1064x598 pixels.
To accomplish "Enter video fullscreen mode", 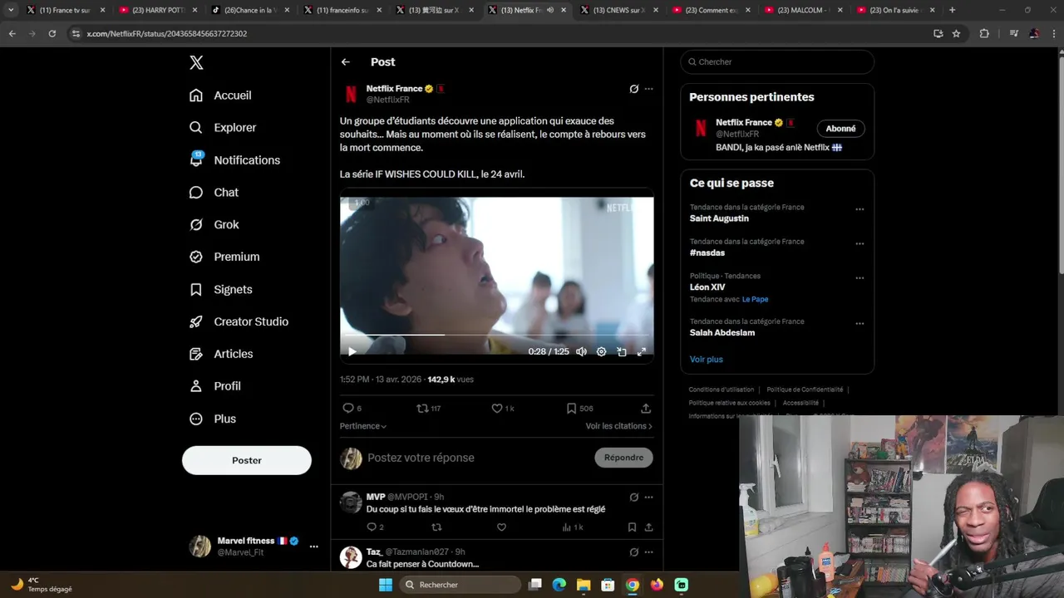I will pos(642,352).
